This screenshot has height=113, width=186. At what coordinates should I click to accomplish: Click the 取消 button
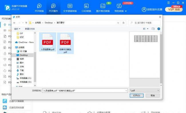click(x=153, y=96)
